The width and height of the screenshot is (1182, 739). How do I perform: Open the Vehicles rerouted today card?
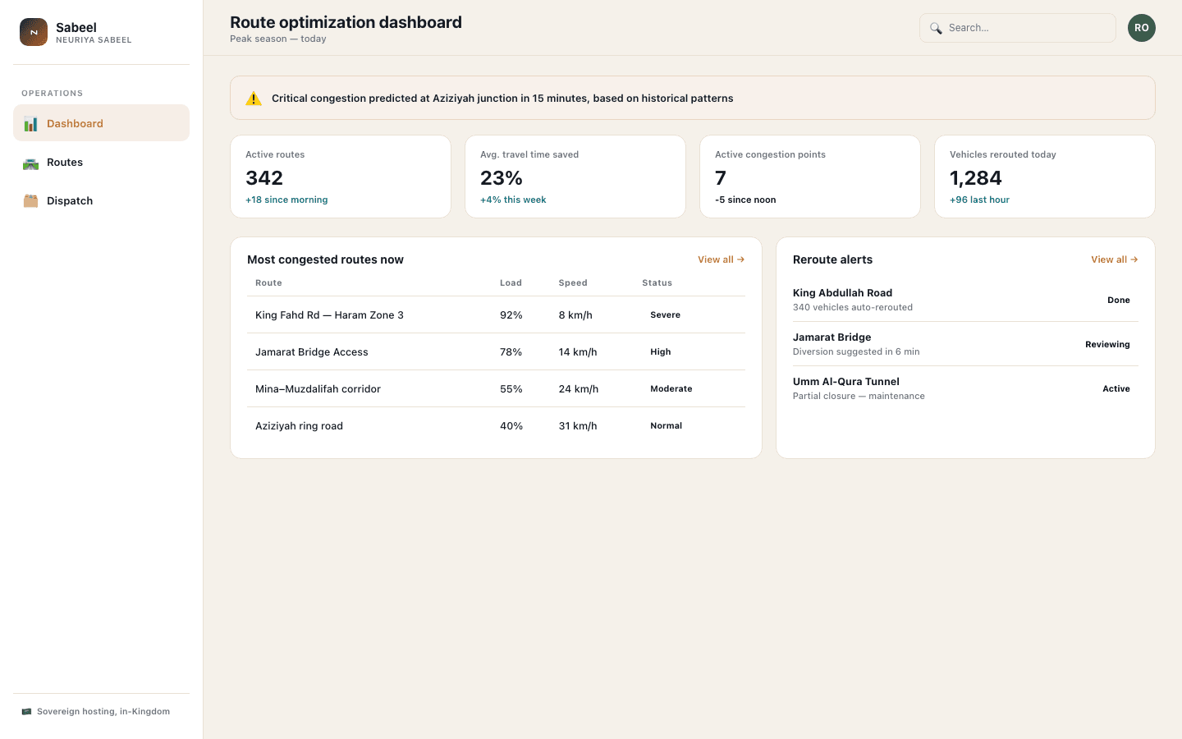point(1045,177)
